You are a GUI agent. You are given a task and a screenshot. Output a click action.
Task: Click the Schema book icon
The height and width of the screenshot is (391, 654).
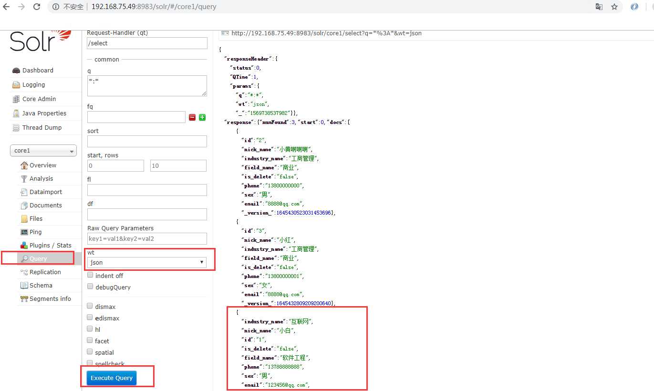[x=24, y=286]
